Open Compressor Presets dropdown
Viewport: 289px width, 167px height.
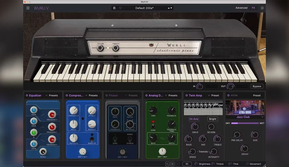pyautogui.click(x=91, y=95)
